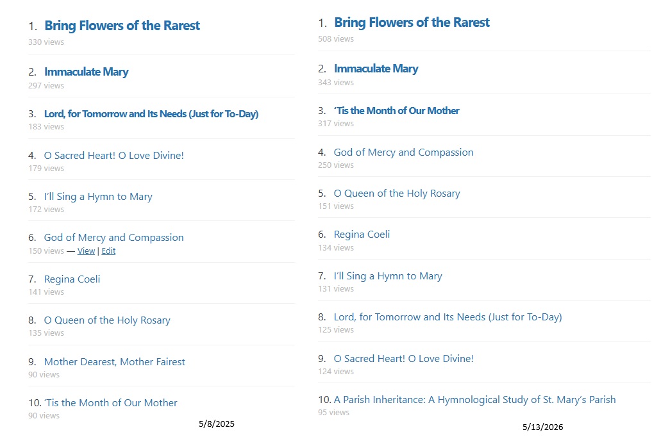
Task: Open 'A Parish Inheritance' hymnological study link
Action: pyautogui.click(x=474, y=399)
